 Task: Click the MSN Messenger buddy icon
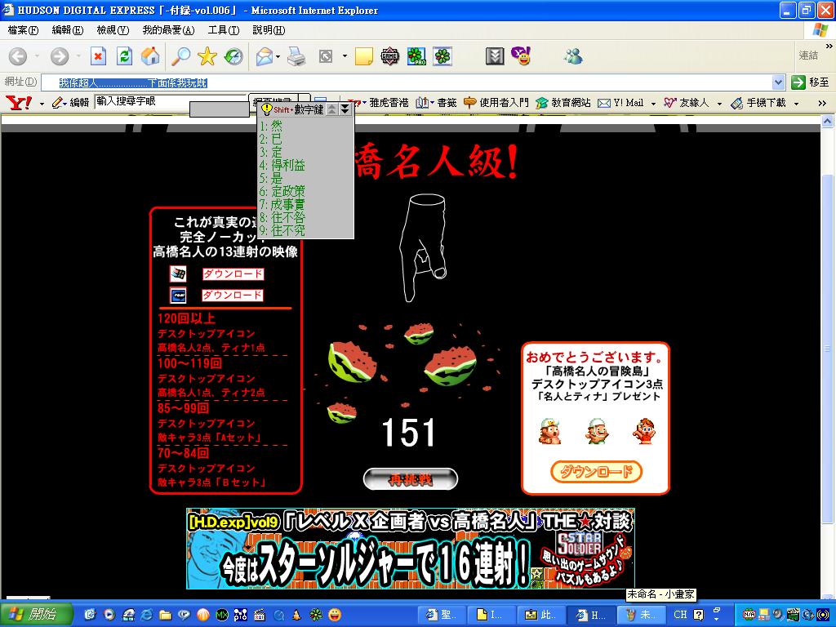click(574, 56)
